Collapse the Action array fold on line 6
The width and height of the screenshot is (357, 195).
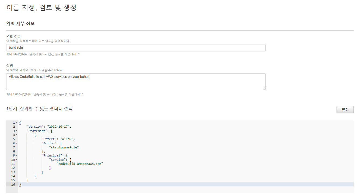[17, 143]
